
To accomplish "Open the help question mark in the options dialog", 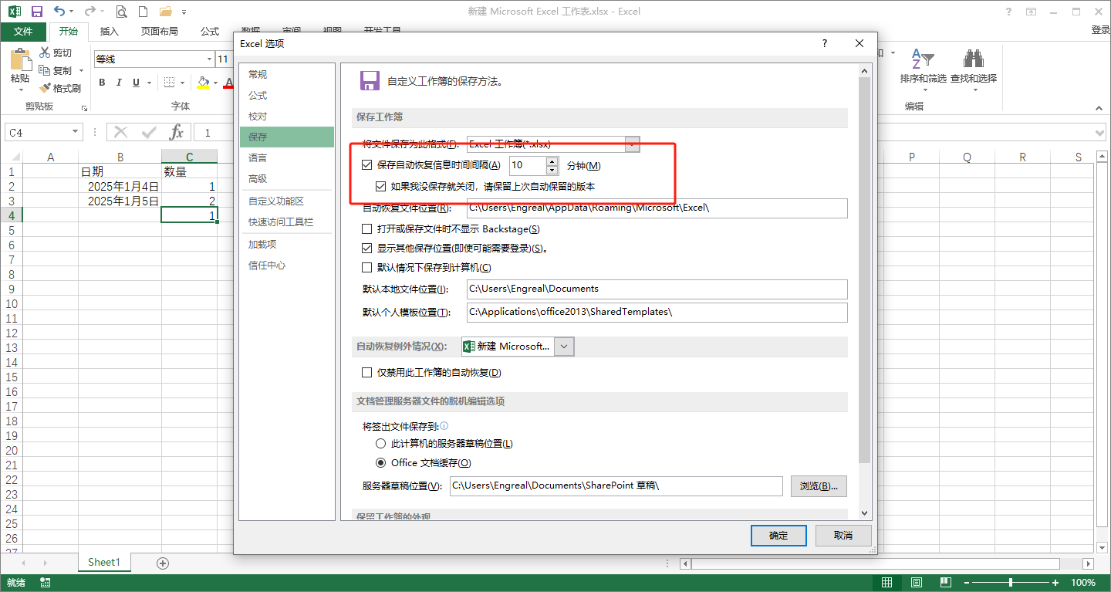I will point(824,44).
